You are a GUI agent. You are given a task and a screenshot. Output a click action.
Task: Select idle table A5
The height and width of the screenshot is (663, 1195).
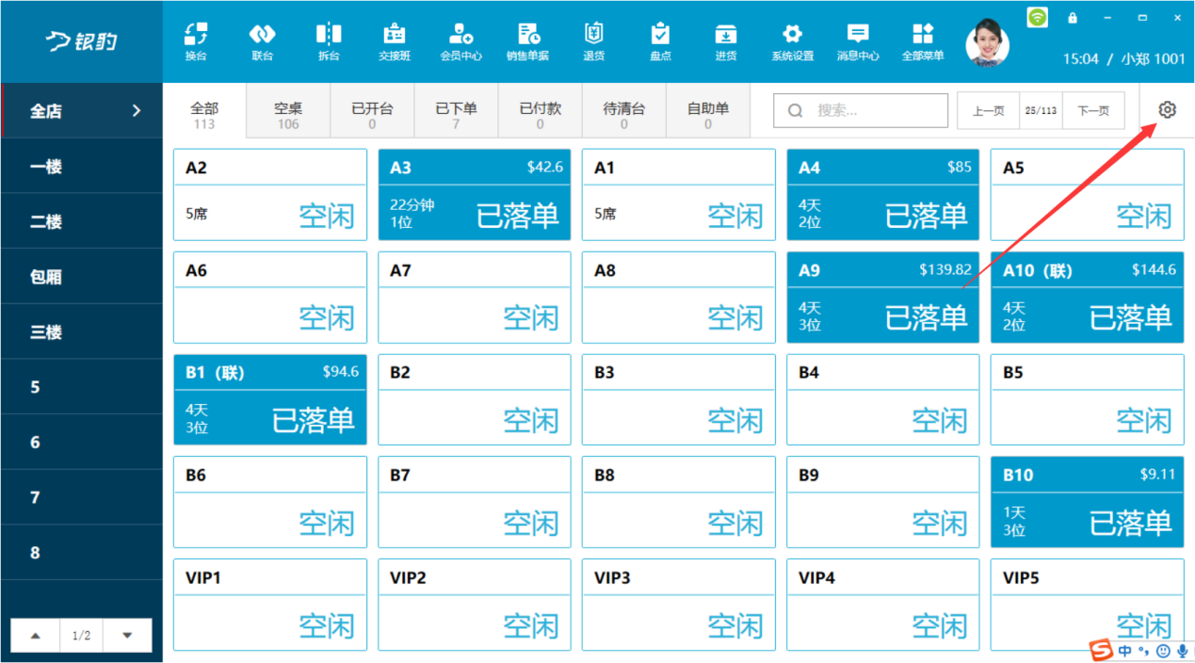(1088, 195)
